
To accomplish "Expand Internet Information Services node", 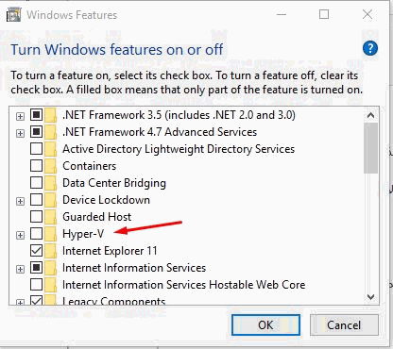I will (x=20, y=269).
